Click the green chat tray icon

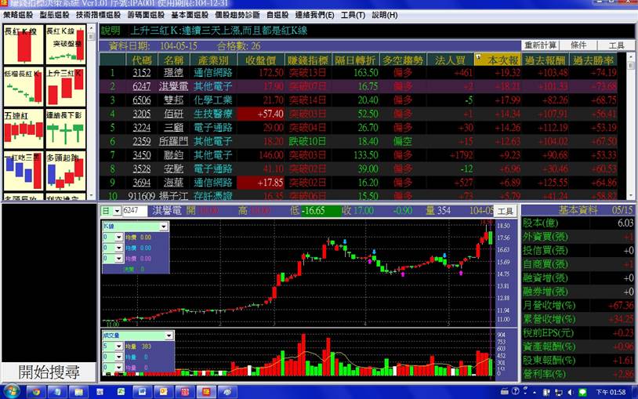pyautogui.click(x=582, y=392)
